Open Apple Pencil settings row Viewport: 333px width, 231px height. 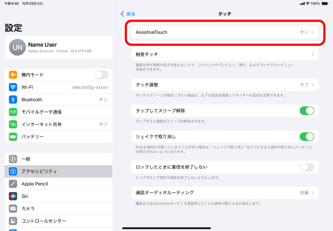point(58,184)
